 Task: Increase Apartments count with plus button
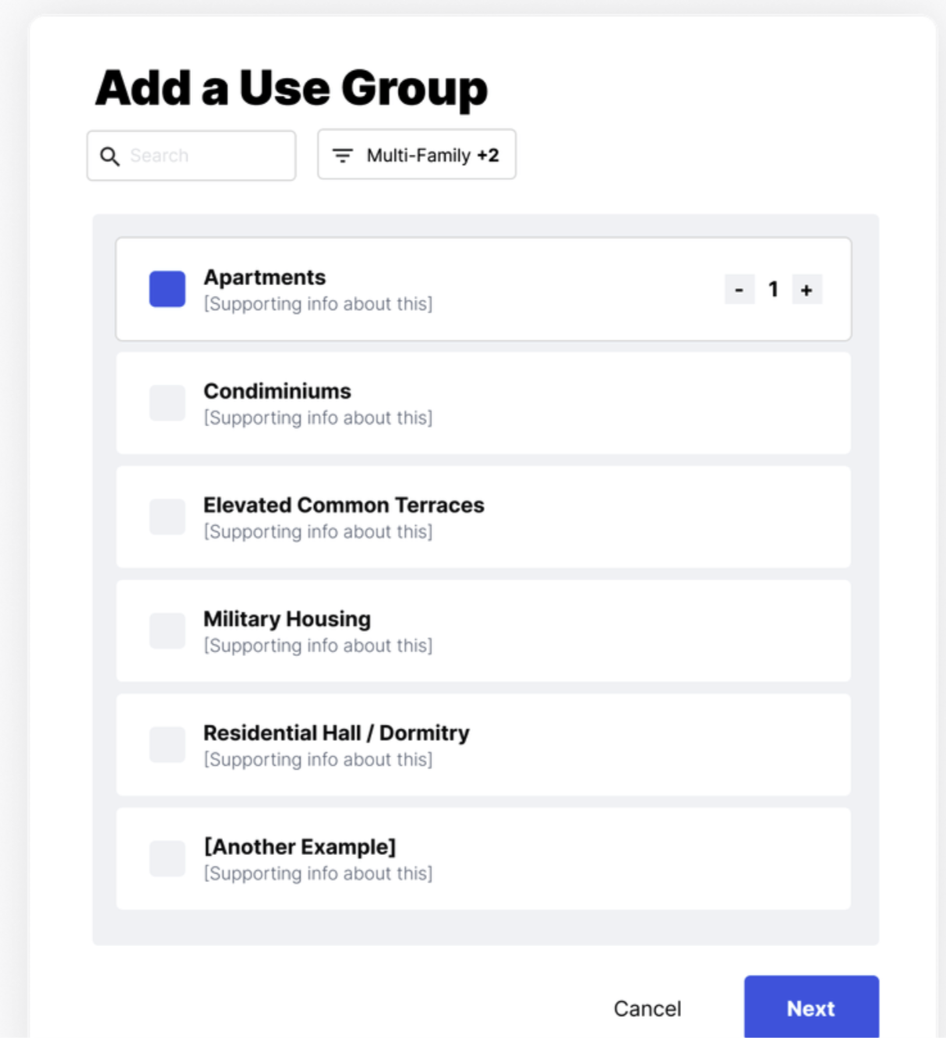pos(807,290)
